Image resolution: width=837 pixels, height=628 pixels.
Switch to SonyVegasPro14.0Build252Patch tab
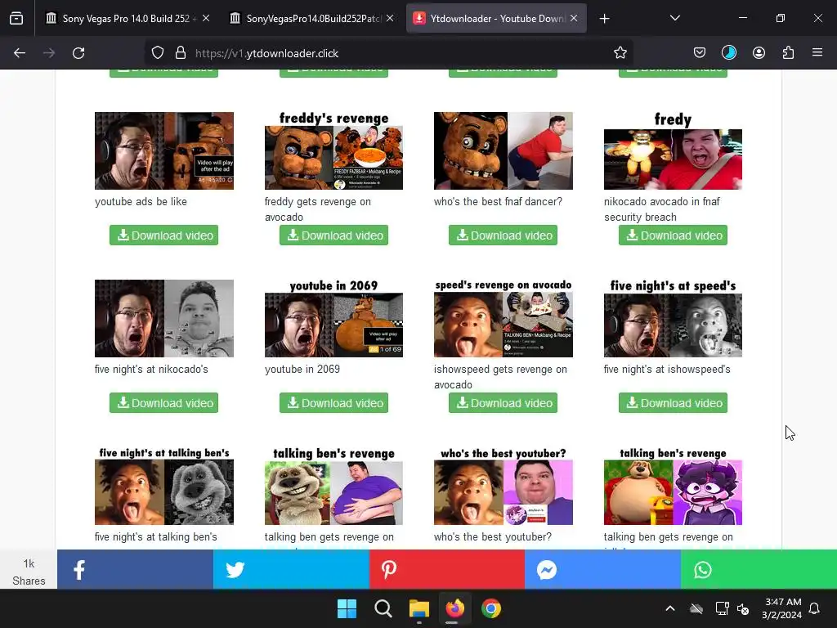coord(312,19)
